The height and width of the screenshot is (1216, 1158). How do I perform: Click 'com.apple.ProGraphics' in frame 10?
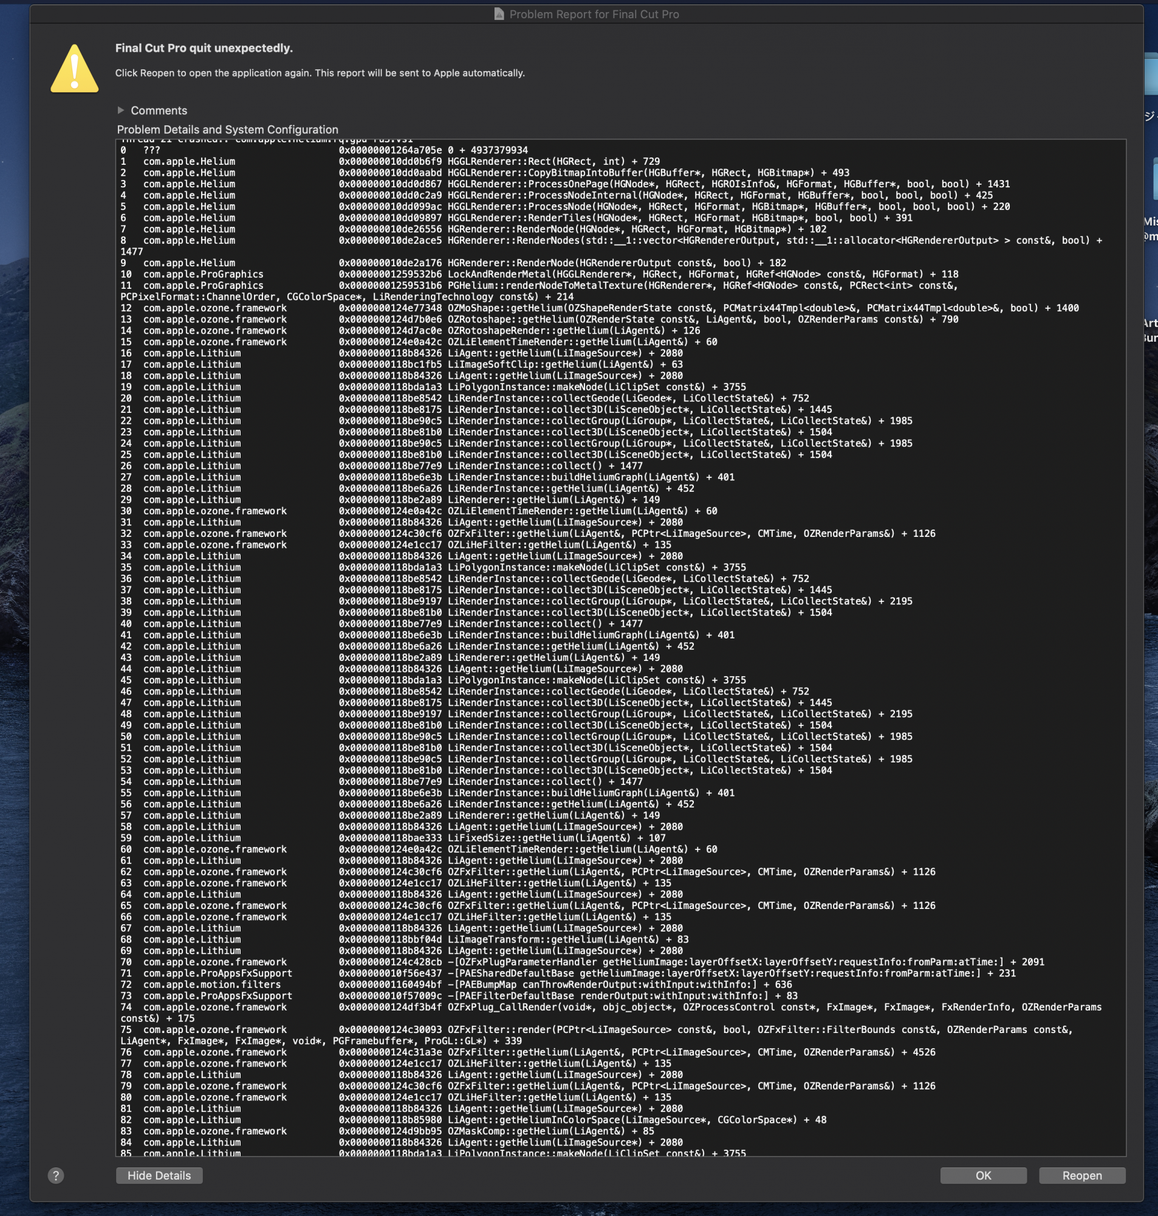(203, 274)
